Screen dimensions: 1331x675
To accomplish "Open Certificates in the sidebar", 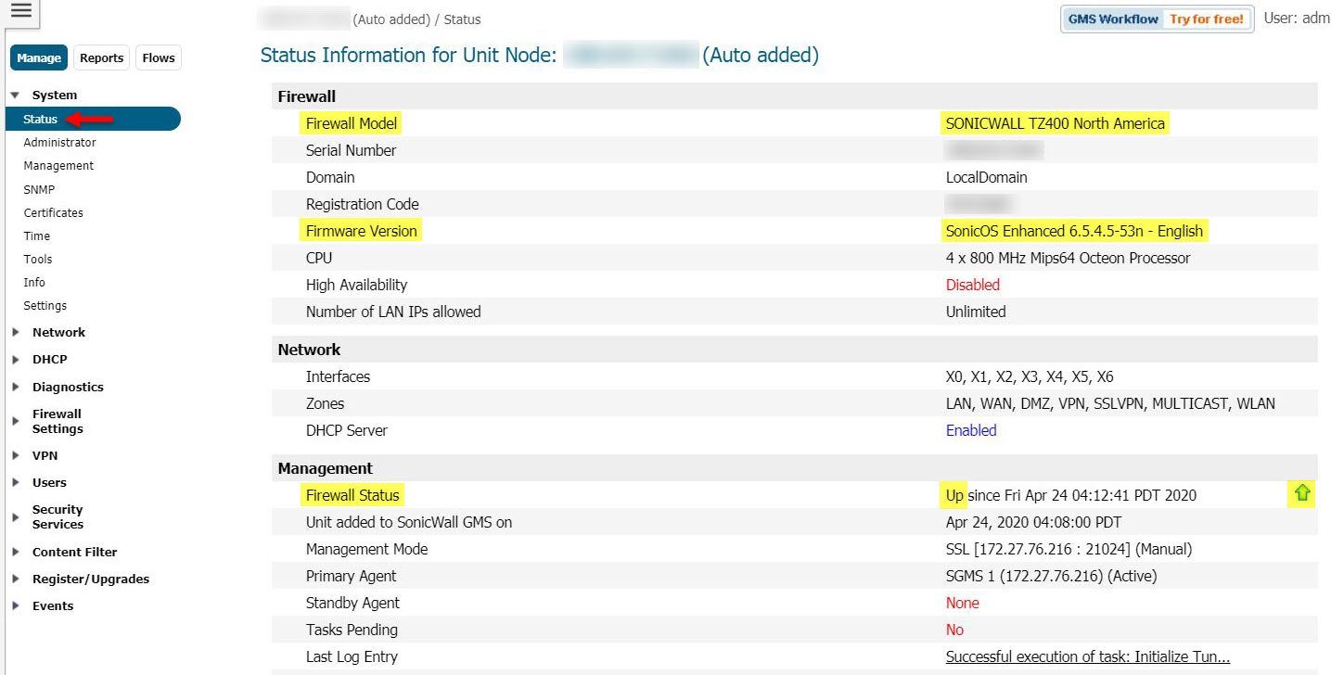I will click(x=53, y=212).
